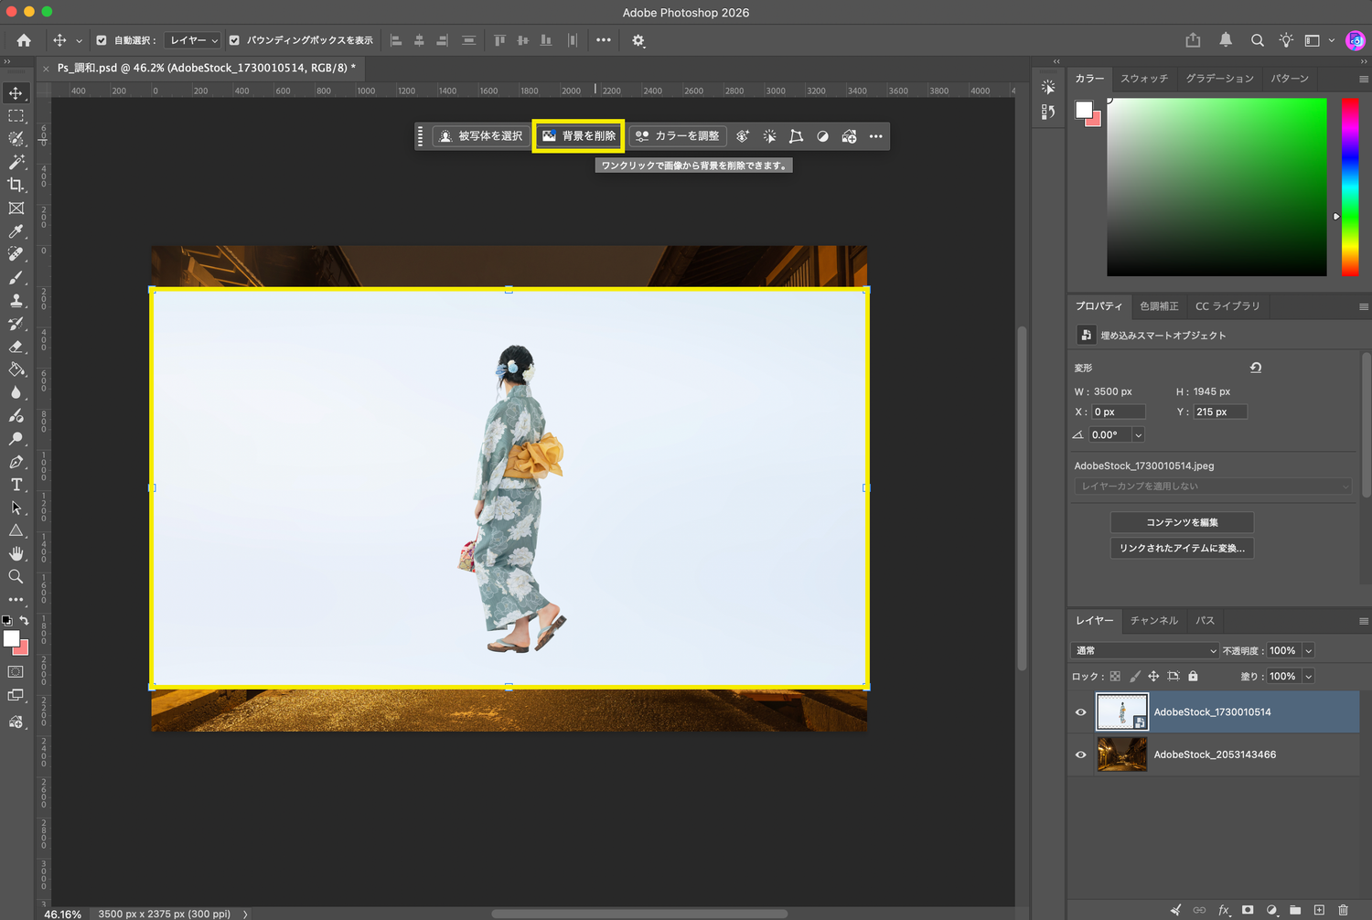
Task: Delete layer with the trash icon
Action: (1343, 910)
